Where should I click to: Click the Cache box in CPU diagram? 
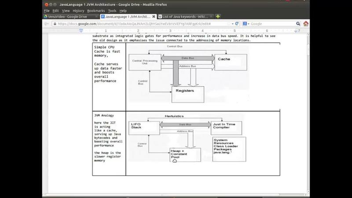pos(231,62)
